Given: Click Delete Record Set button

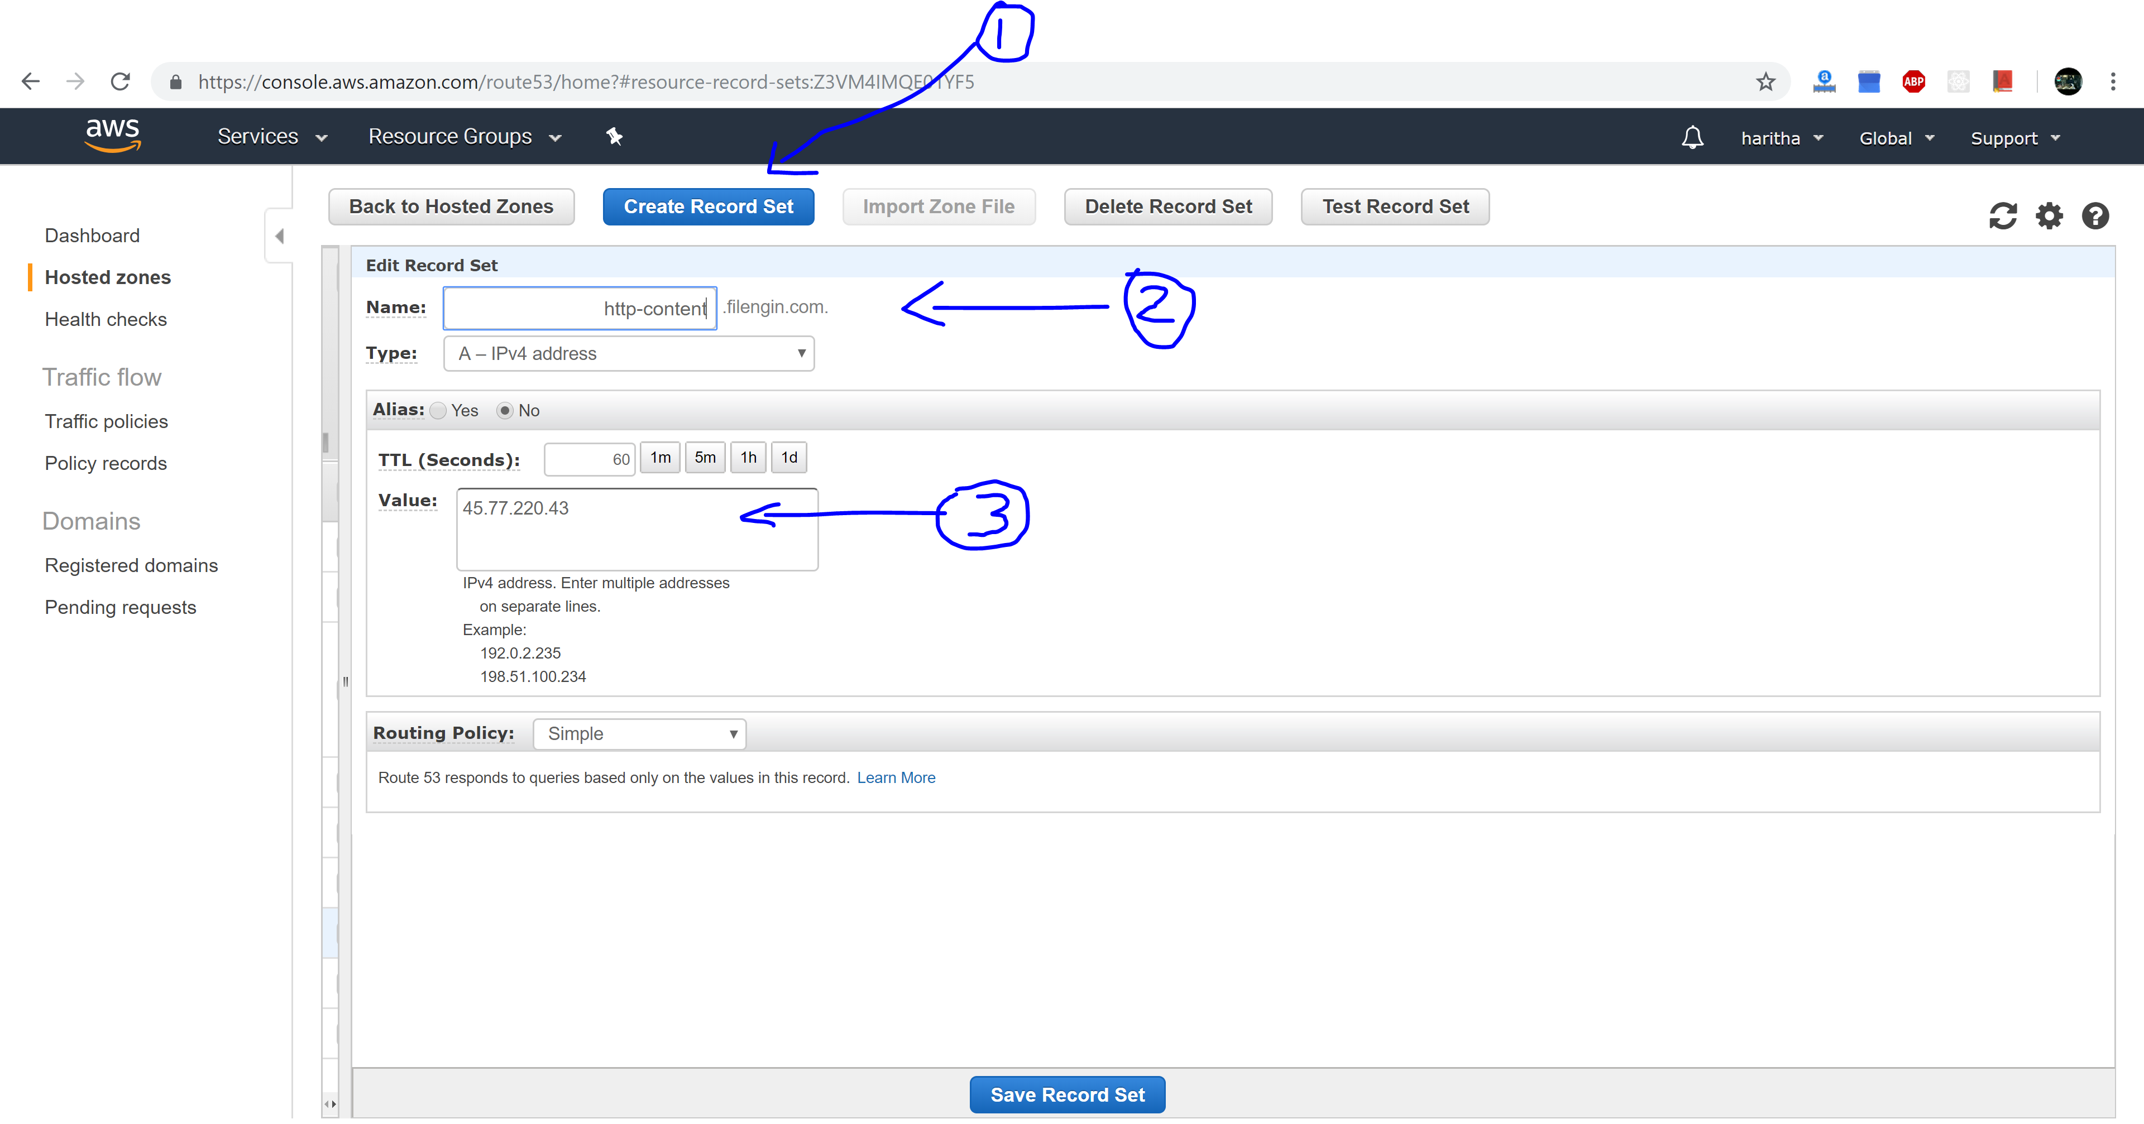Looking at the screenshot, I should (x=1167, y=206).
